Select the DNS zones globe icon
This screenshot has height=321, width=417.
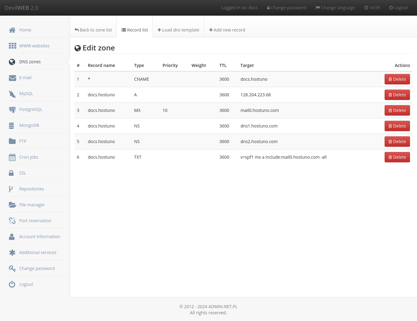(x=12, y=61)
